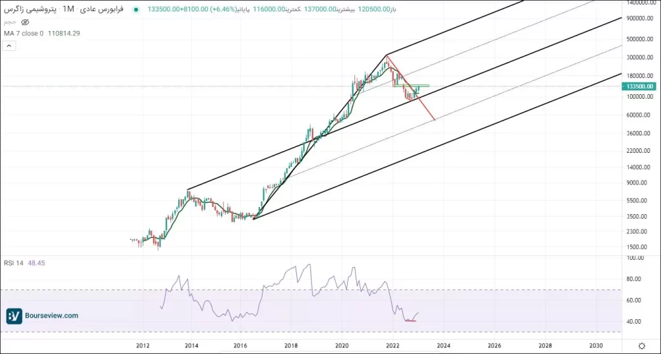Click the 2022 label on time axis
The image size is (661, 354).
(393, 346)
